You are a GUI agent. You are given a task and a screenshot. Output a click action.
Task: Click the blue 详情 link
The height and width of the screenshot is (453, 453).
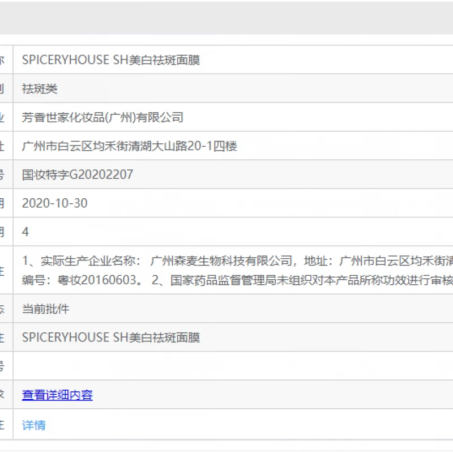pyautogui.click(x=34, y=425)
